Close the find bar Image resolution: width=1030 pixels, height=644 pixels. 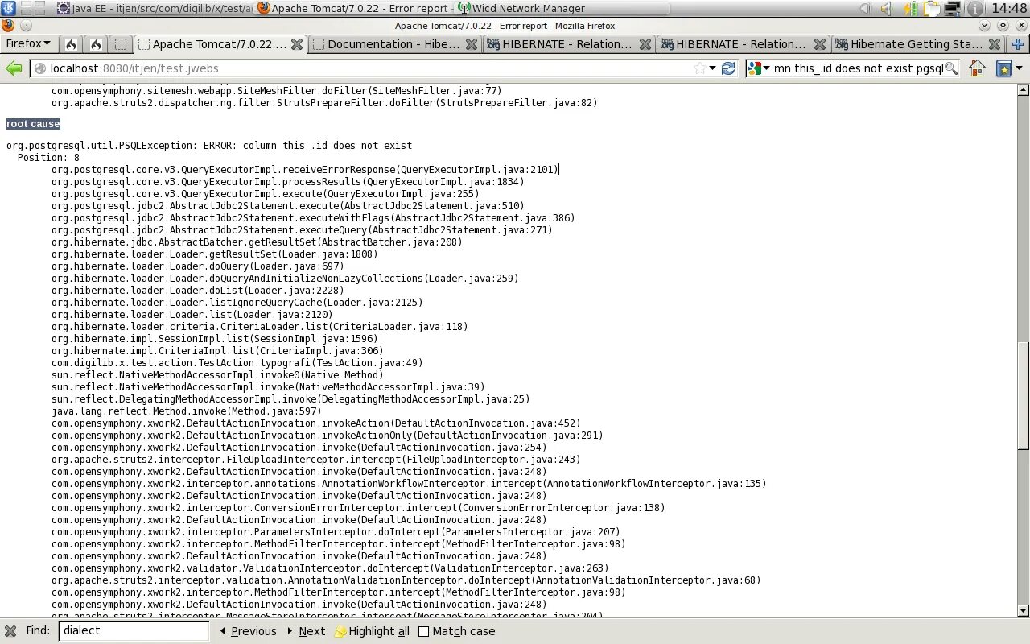point(10,631)
